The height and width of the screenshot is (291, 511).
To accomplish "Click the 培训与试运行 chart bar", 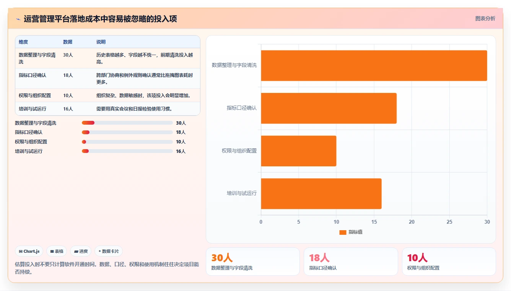I will (x=321, y=193).
